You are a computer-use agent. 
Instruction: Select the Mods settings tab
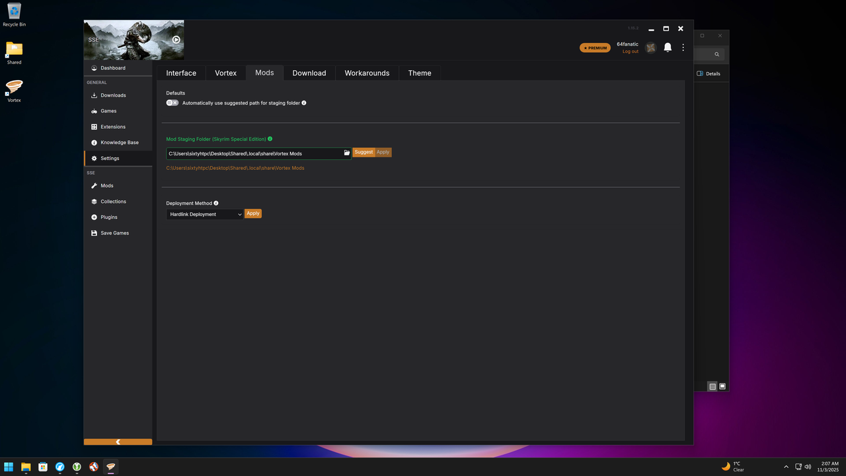click(264, 73)
